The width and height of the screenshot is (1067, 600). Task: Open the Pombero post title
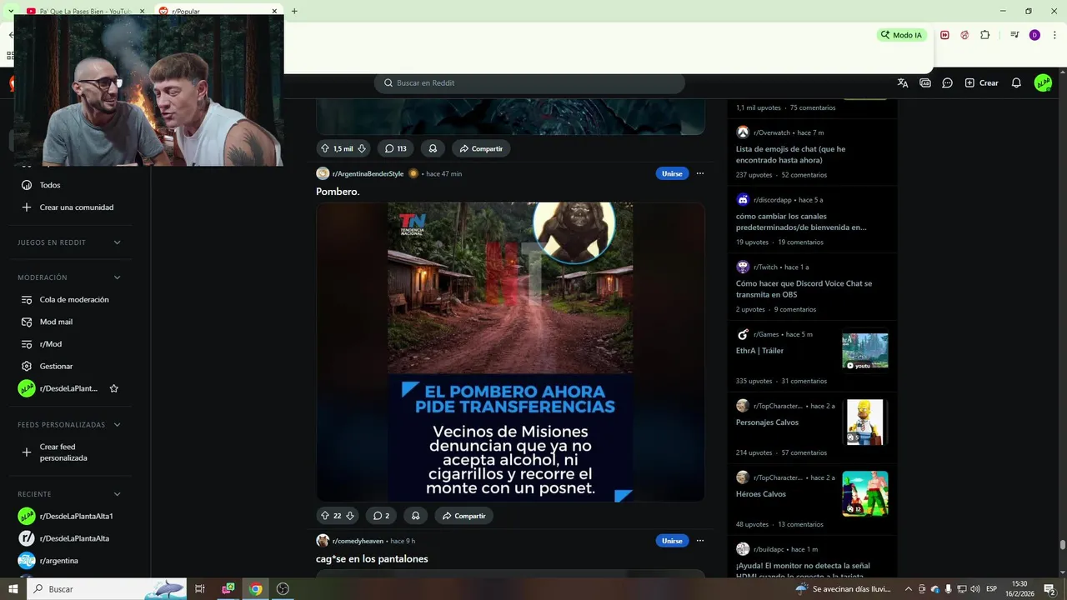tap(338, 192)
